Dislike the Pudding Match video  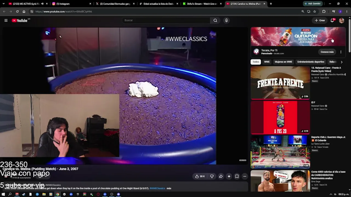pyautogui.click(x=212, y=176)
